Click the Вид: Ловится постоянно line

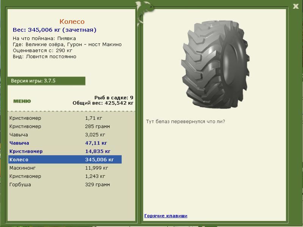pyautogui.click(x=44, y=57)
